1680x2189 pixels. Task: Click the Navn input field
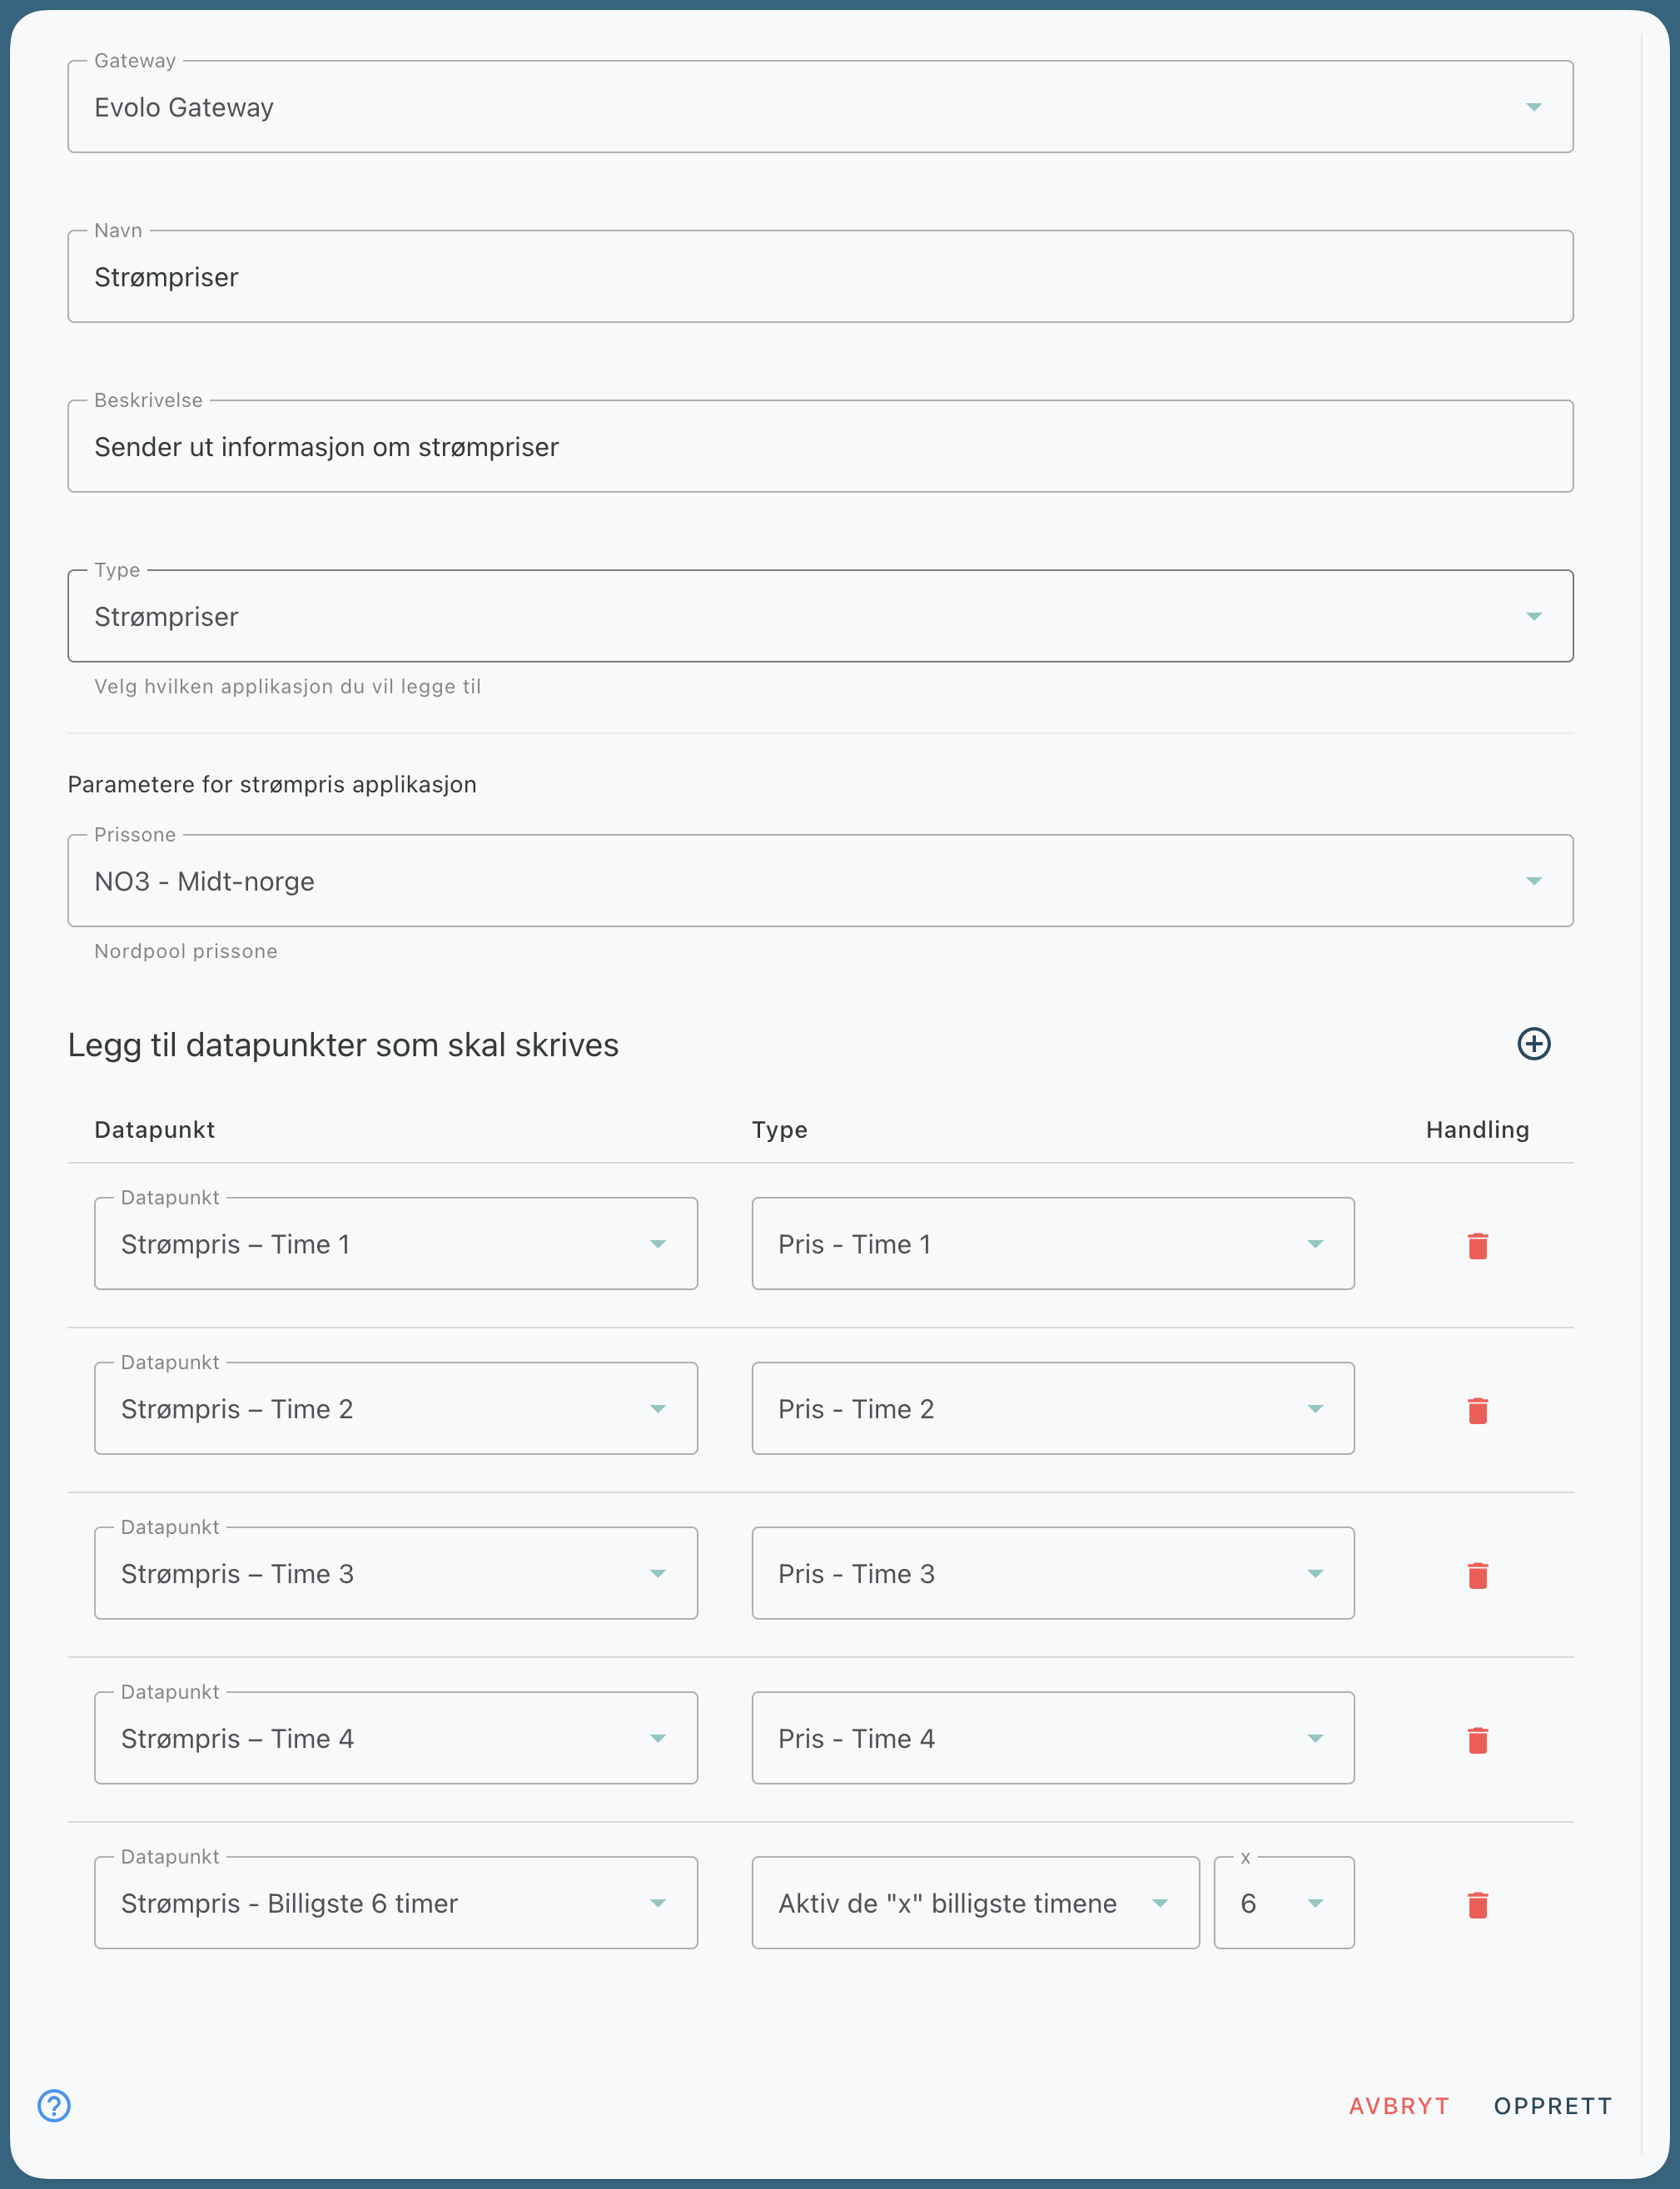click(x=820, y=278)
